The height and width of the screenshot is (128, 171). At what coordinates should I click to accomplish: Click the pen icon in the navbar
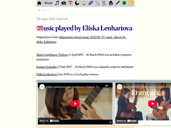117,3
